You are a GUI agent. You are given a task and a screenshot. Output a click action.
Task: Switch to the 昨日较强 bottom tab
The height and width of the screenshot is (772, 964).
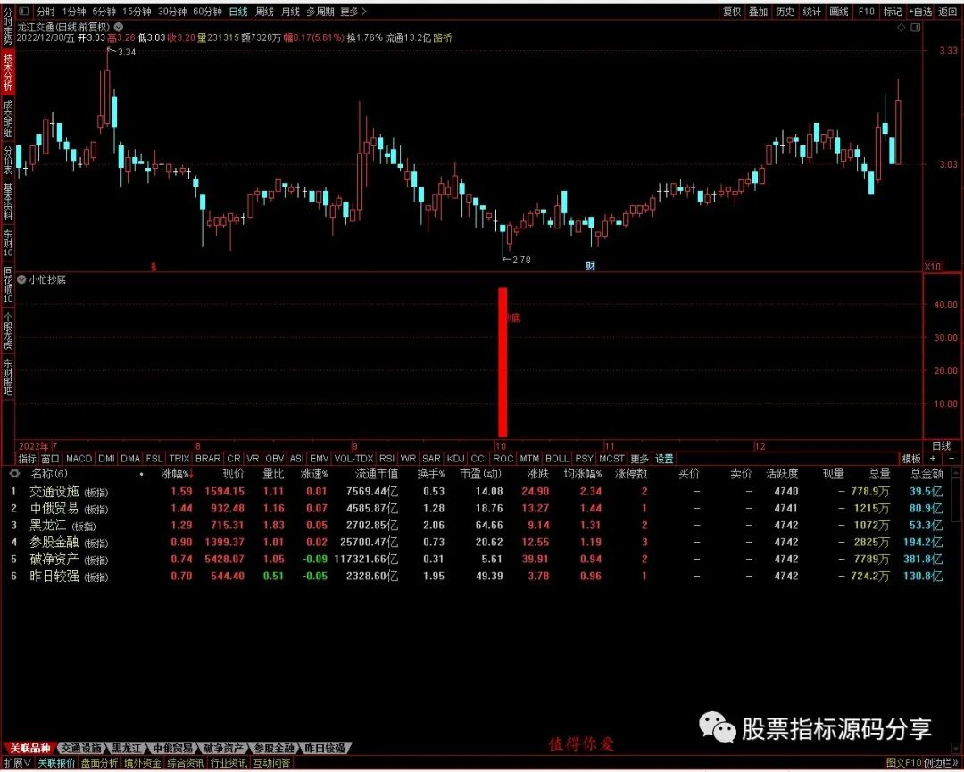point(325,748)
